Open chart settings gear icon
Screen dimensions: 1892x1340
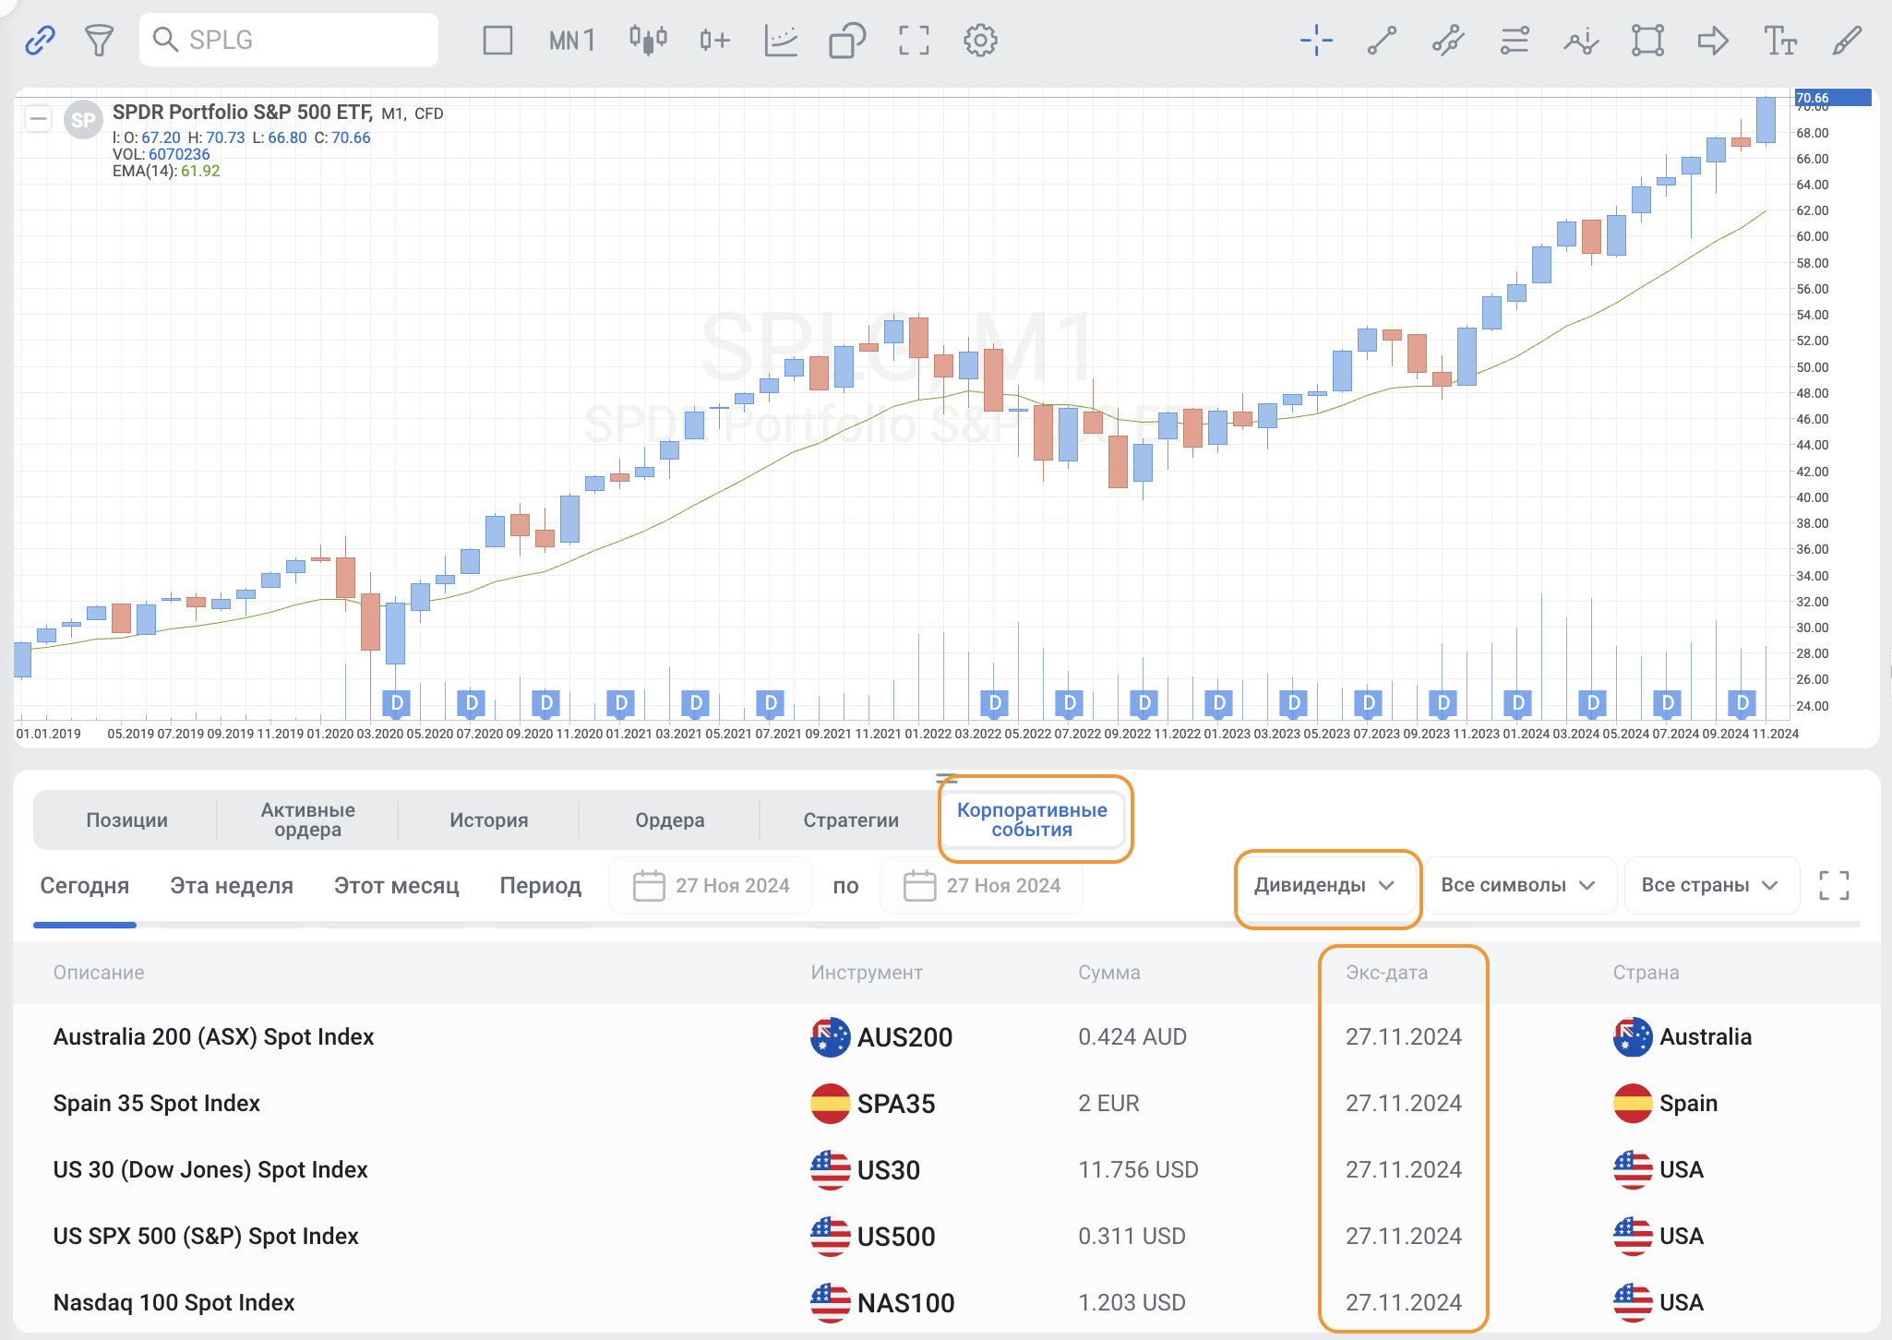point(980,40)
